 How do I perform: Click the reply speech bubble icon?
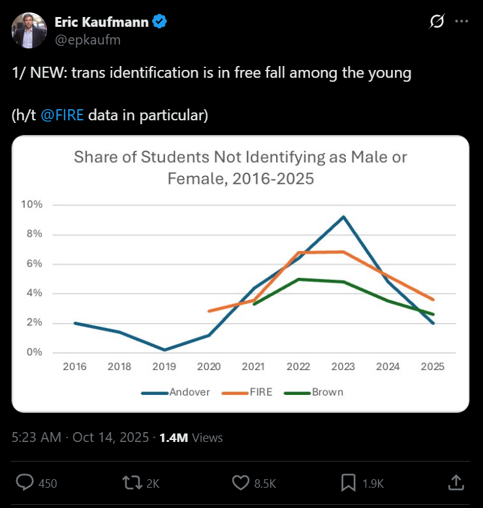25,483
